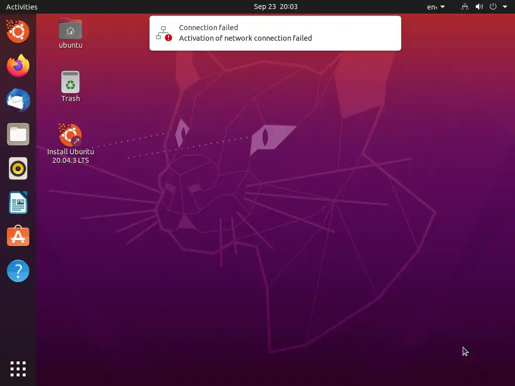Click the network error icon in notification

click(x=164, y=33)
